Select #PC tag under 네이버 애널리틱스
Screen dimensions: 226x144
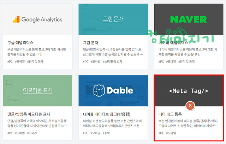(x=161, y=62)
